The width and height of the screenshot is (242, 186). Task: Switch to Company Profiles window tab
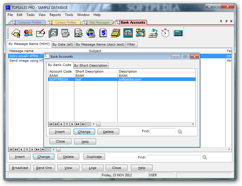(x=27, y=22)
